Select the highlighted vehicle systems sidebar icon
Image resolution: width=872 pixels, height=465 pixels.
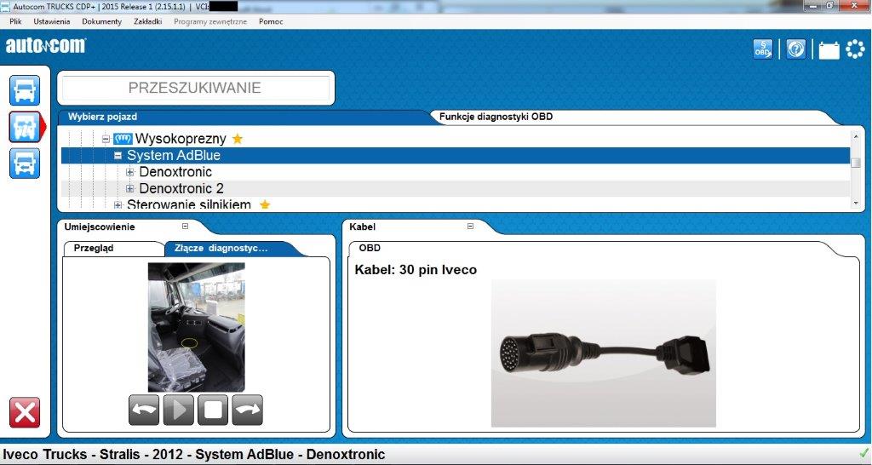click(25, 127)
